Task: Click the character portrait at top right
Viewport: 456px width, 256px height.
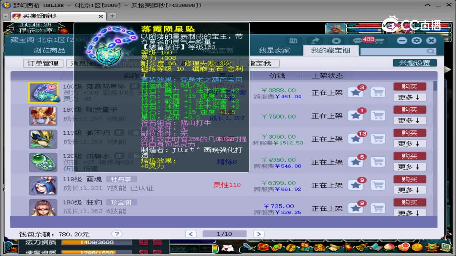Action: [x=335, y=29]
